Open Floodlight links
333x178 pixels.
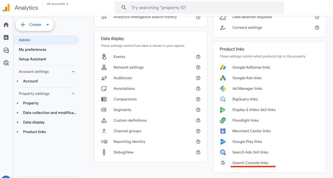(246, 120)
